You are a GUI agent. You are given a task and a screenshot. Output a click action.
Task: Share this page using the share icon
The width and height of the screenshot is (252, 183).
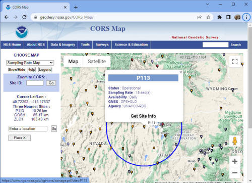point(199,17)
